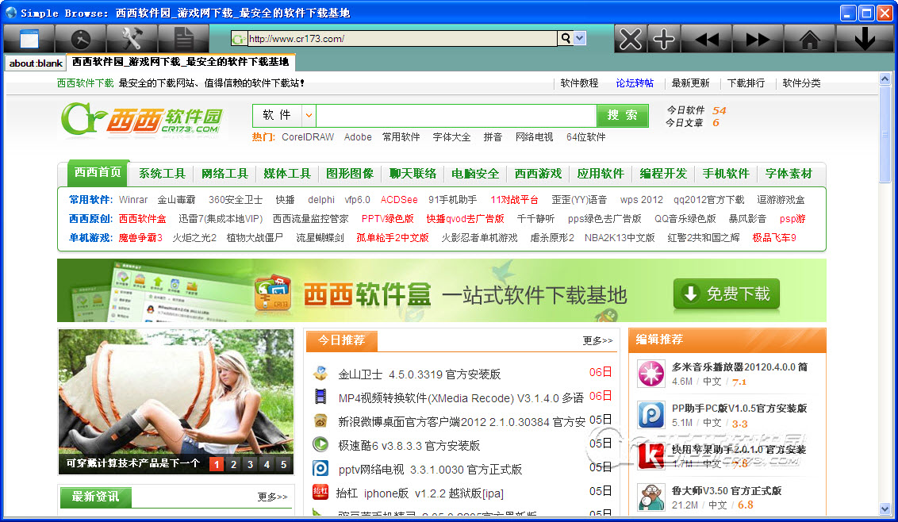The image size is (898, 522).
Task: Click 更多>> in 今日推荐 section
Action: 597,340
